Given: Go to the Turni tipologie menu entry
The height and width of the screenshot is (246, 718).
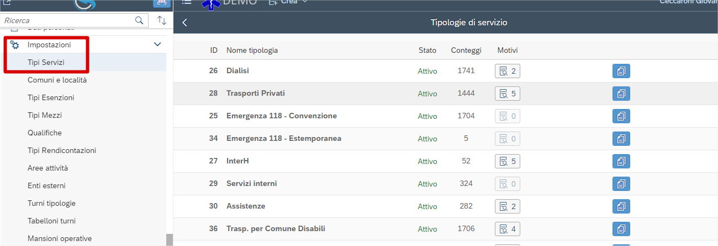Looking at the screenshot, I should (51, 203).
